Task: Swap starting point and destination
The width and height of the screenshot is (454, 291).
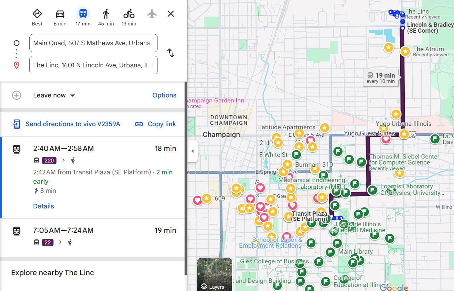Action: [171, 53]
